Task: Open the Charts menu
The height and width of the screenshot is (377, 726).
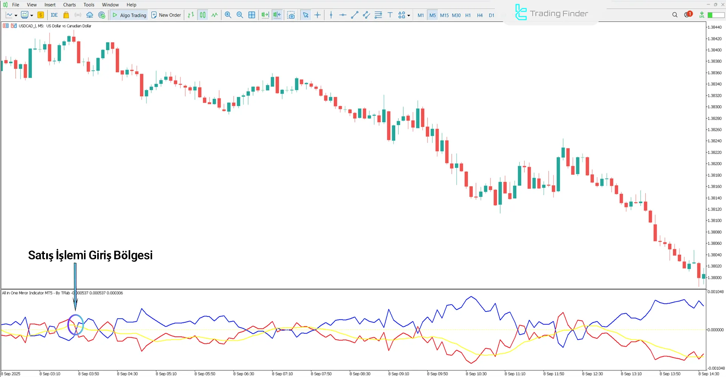Action: [69, 5]
